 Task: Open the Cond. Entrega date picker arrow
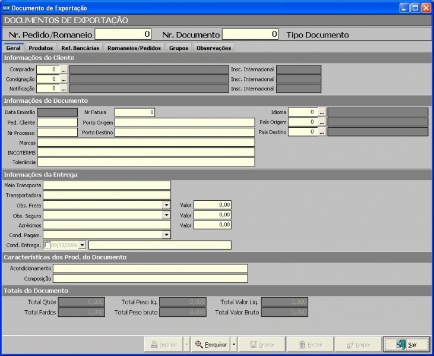pos(82,245)
